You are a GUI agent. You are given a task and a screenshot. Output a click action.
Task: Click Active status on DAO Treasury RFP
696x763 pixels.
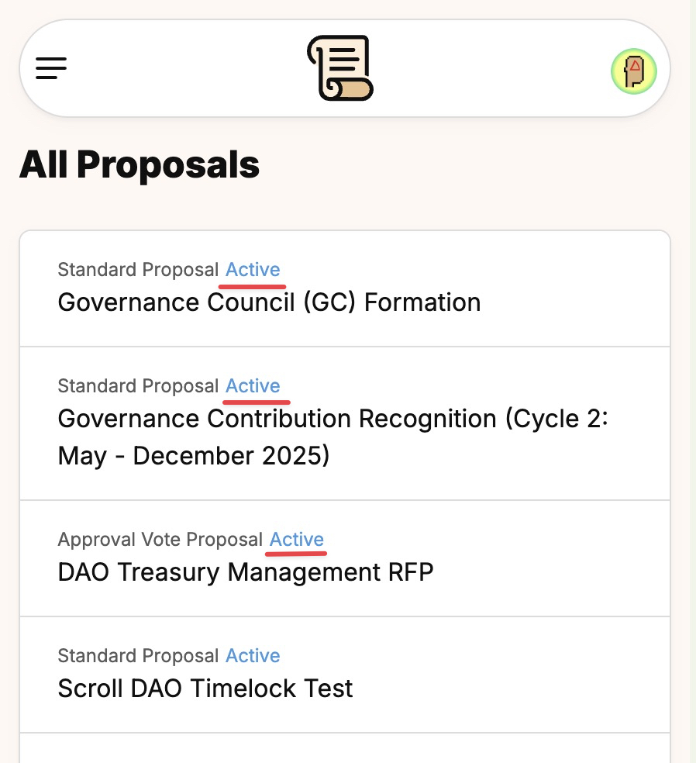(x=297, y=539)
